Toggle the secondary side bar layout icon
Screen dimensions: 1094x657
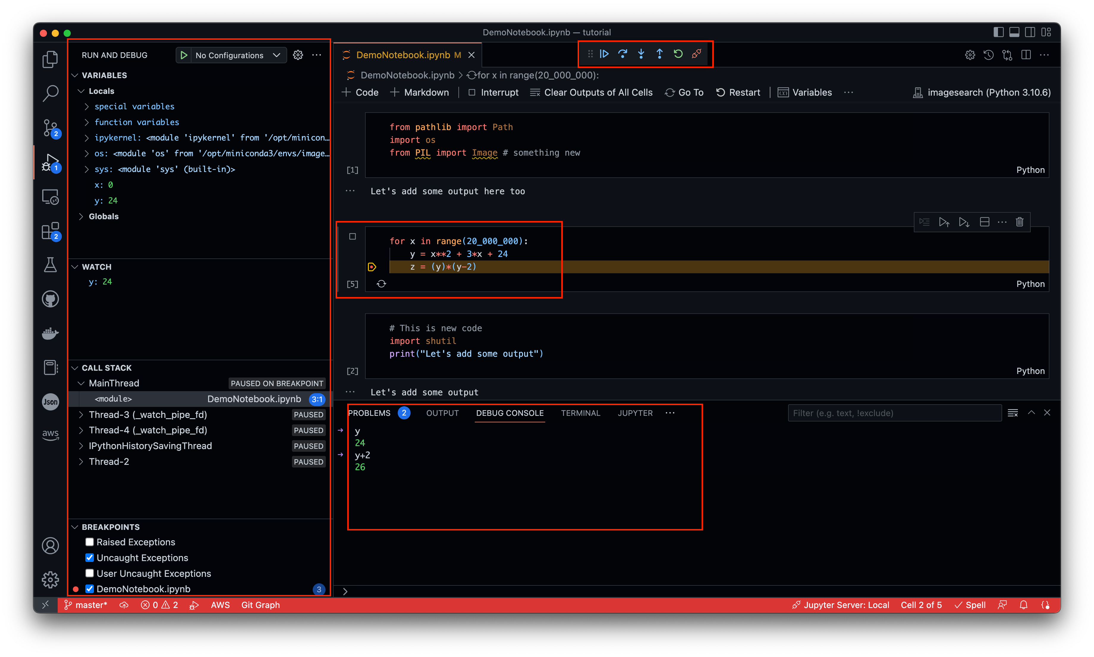[x=1030, y=32]
